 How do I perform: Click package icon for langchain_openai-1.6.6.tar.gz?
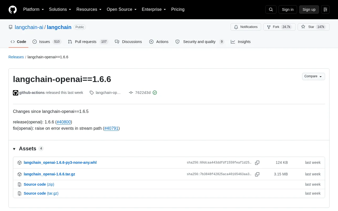pos(20,174)
